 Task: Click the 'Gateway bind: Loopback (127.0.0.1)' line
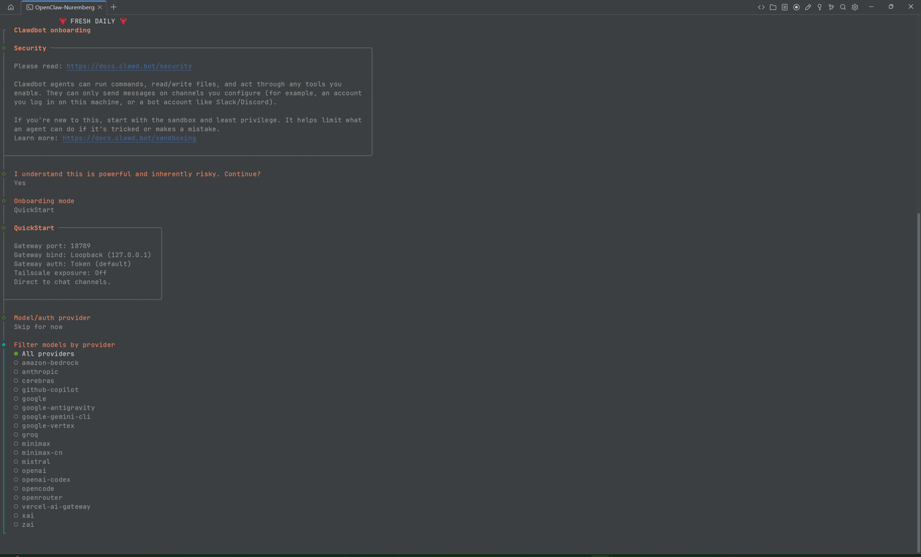83,255
